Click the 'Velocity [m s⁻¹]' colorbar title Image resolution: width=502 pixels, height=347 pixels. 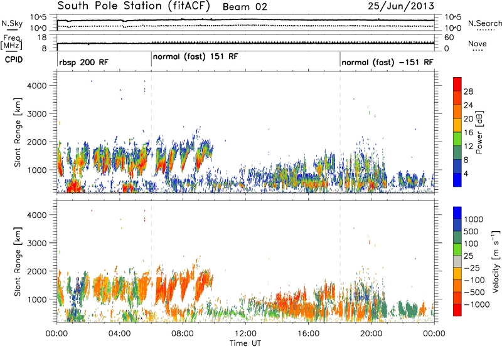pos(495,261)
